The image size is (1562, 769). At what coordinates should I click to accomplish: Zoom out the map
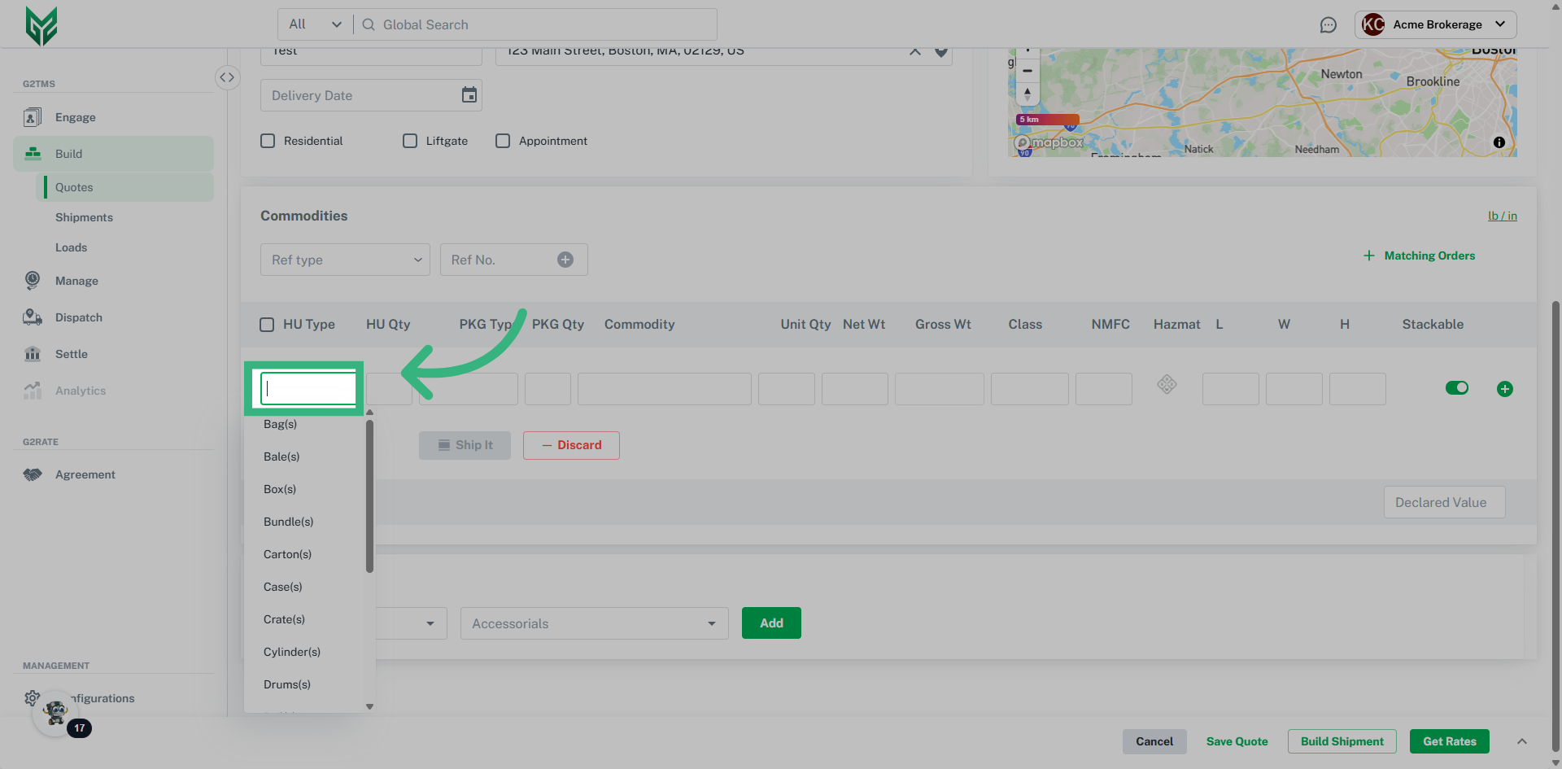pos(1028,71)
